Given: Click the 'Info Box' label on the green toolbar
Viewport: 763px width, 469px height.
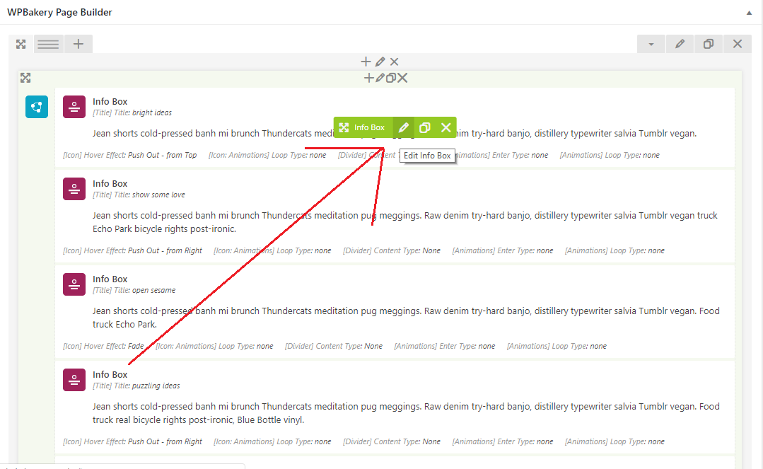Looking at the screenshot, I should 369,127.
